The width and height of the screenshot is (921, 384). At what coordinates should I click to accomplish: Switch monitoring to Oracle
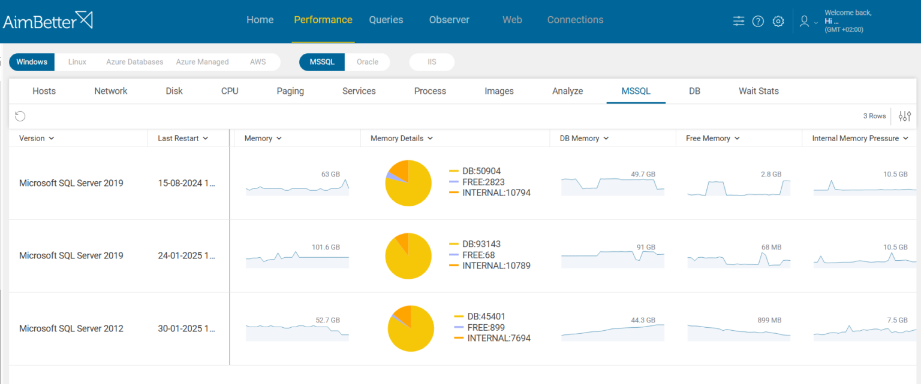pyautogui.click(x=368, y=62)
